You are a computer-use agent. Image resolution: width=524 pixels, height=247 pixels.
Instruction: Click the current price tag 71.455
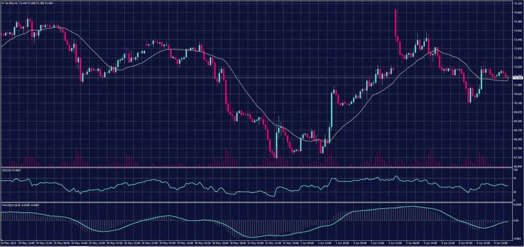tap(517, 78)
